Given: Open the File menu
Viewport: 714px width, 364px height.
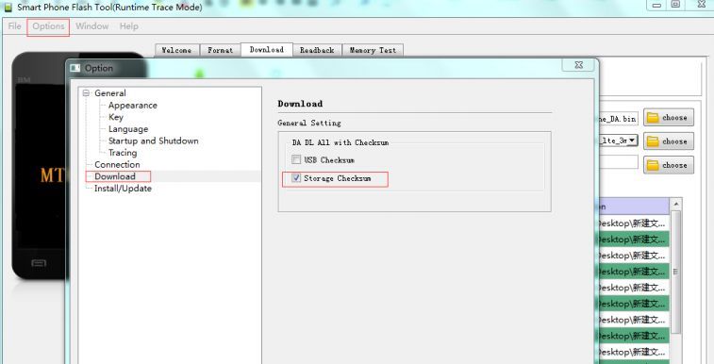Looking at the screenshot, I should pos(14,26).
